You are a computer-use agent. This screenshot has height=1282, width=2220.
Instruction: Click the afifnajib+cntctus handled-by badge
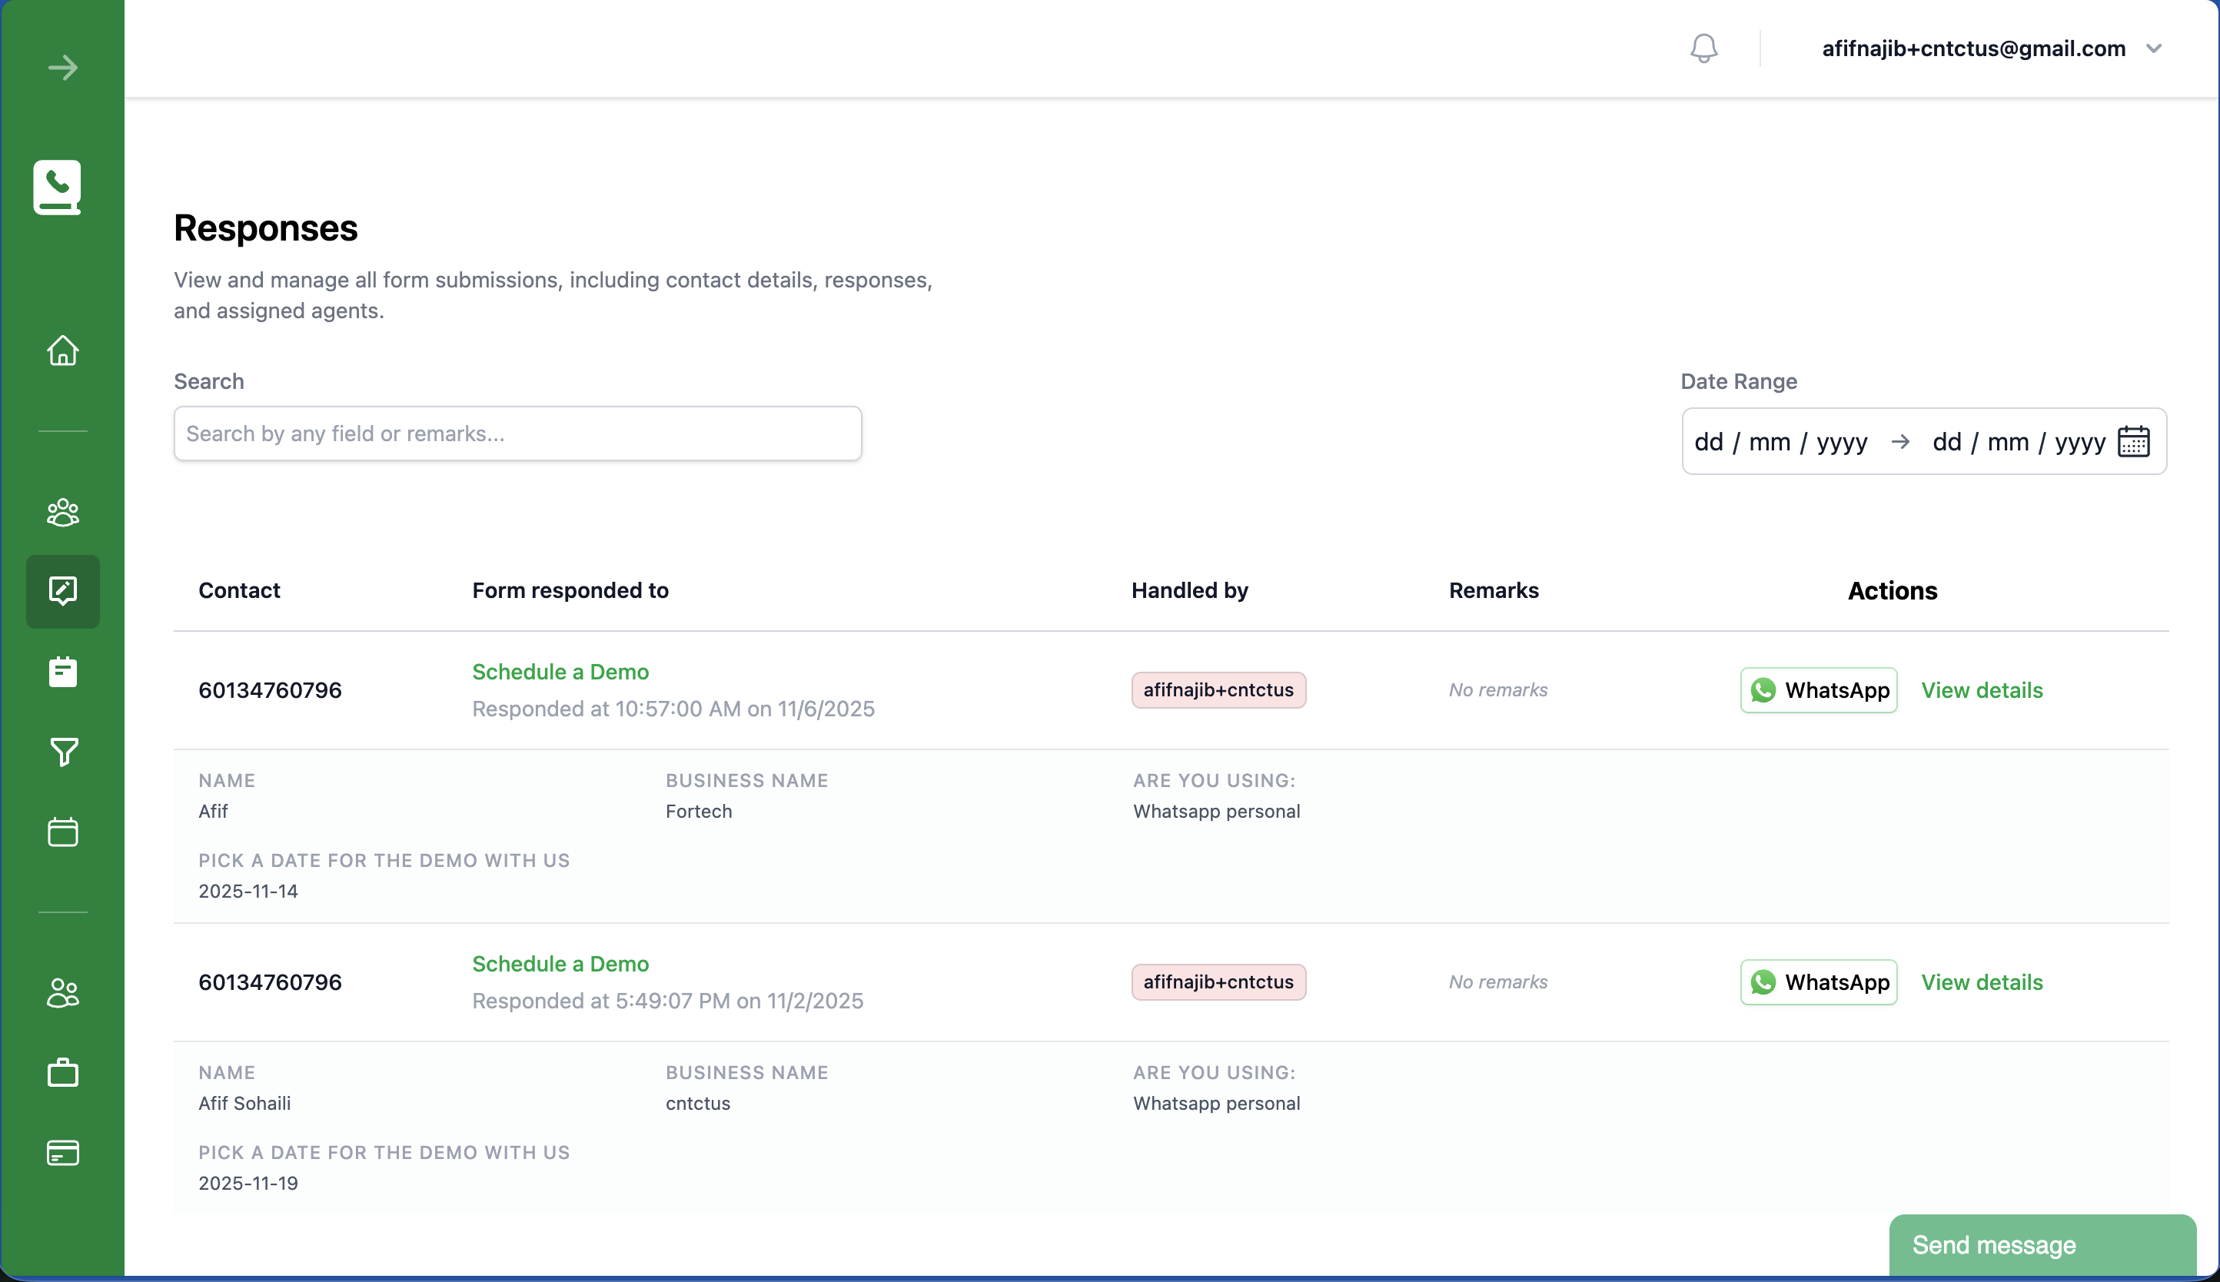coord(1218,689)
